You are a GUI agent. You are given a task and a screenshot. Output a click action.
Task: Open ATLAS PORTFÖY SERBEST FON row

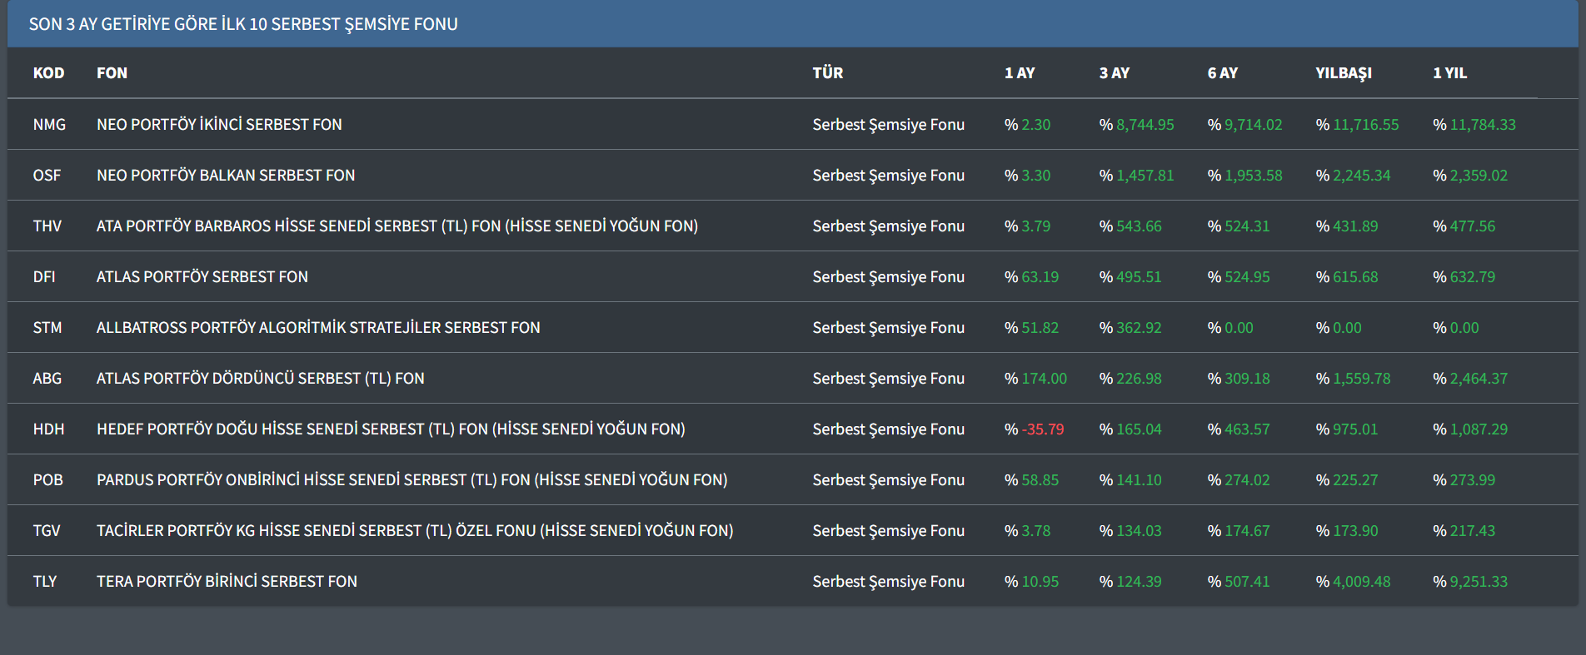tap(202, 277)
